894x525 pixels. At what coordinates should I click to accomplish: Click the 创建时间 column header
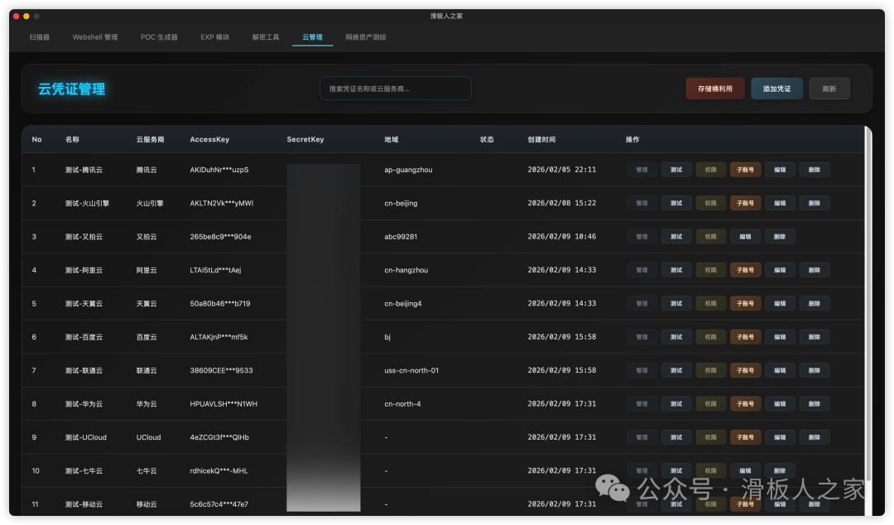(x=541, y=139)
